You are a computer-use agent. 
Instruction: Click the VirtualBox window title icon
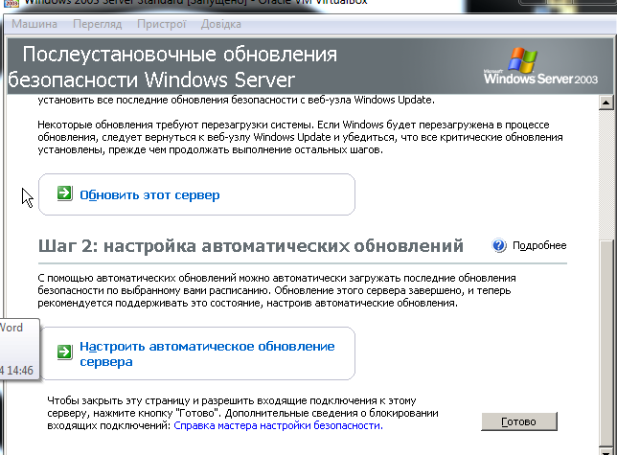pyautogui.click(x=11, y=3)
